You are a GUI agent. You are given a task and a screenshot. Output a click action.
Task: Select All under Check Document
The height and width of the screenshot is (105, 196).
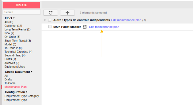[x=6, y=76]
